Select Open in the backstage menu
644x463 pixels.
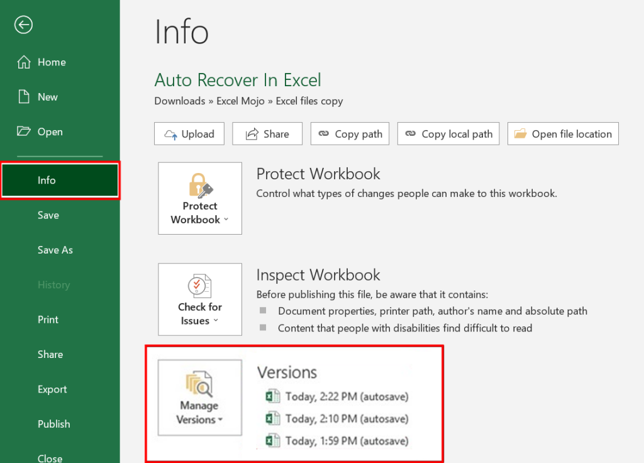[x=50, y=132]
